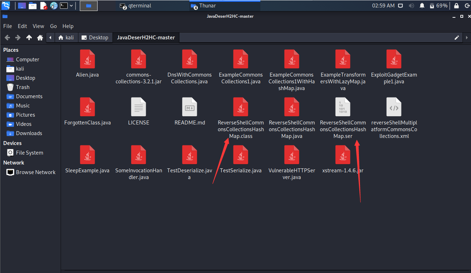Click the path bar left scroll arrow

pyautogui.click(x=51, y=38)
